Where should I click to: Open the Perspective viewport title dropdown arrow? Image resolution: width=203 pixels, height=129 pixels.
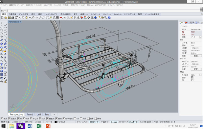21,22
